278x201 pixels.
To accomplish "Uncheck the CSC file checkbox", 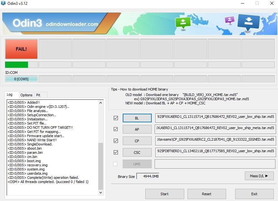I will click(x=116, y=152).
